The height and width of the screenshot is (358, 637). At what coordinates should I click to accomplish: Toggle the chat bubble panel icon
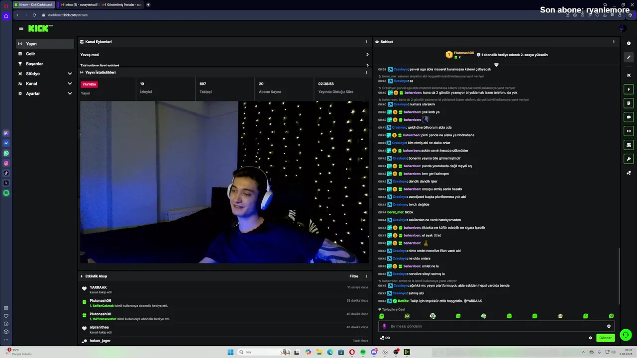(629, 117)
